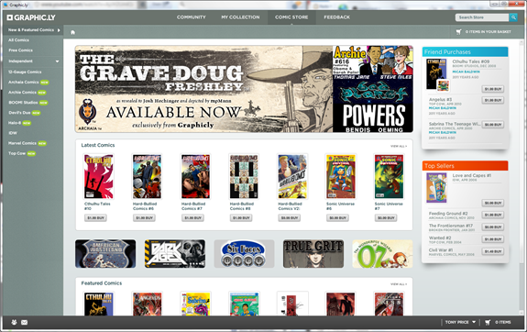Open The Grave Doug Freshley banner
This screenshot has height=332, width=527.
203,89
